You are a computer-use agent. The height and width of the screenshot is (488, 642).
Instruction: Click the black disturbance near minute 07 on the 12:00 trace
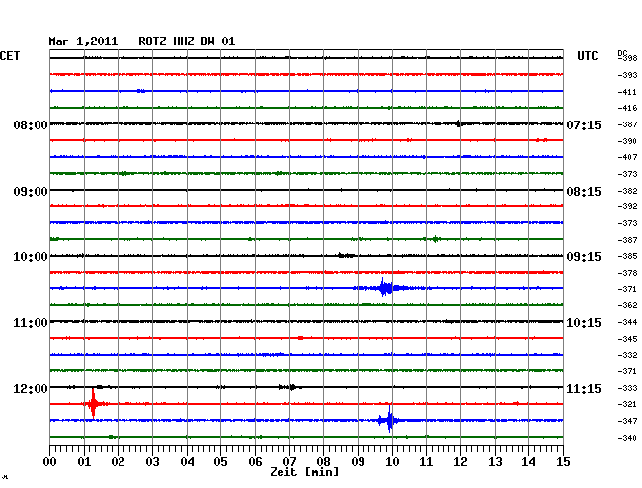point(289,387)
